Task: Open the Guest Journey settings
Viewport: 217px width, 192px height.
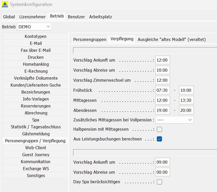Action: (x=35, y=155)
